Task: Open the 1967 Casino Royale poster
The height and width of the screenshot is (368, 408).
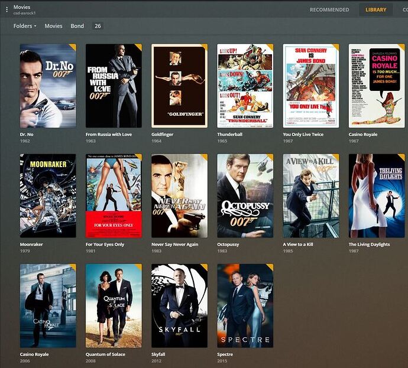Action: (377, 86)
